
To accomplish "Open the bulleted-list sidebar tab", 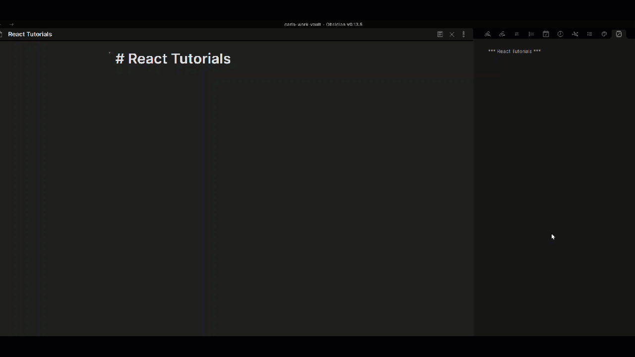I will pyautogui.click(x=589, y=34).
